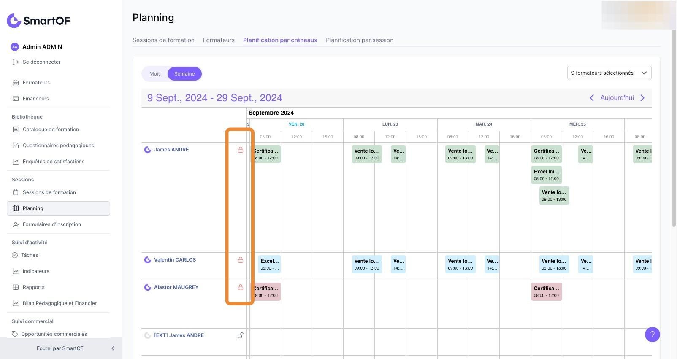The image size is (677, 359).
Task: Open the formateurs sélectionnés dropdown
Action: (609, 73)
